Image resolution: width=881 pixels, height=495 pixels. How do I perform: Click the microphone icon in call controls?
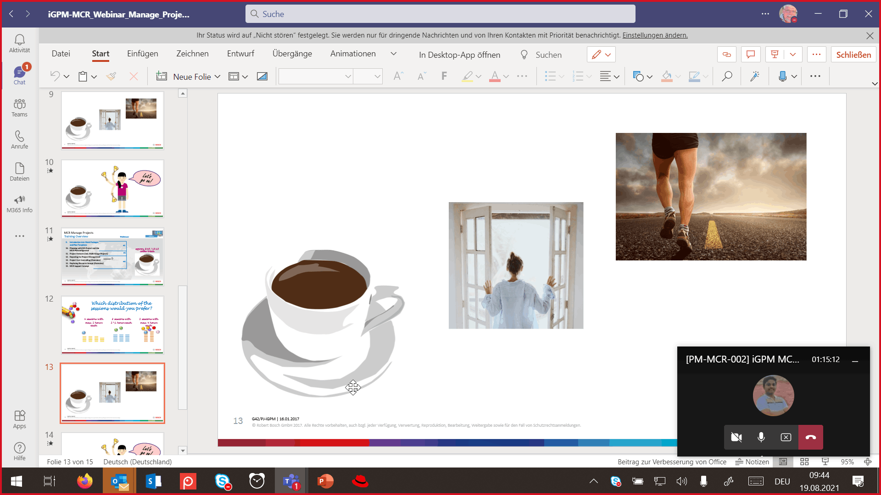click(x=761, y=437)
